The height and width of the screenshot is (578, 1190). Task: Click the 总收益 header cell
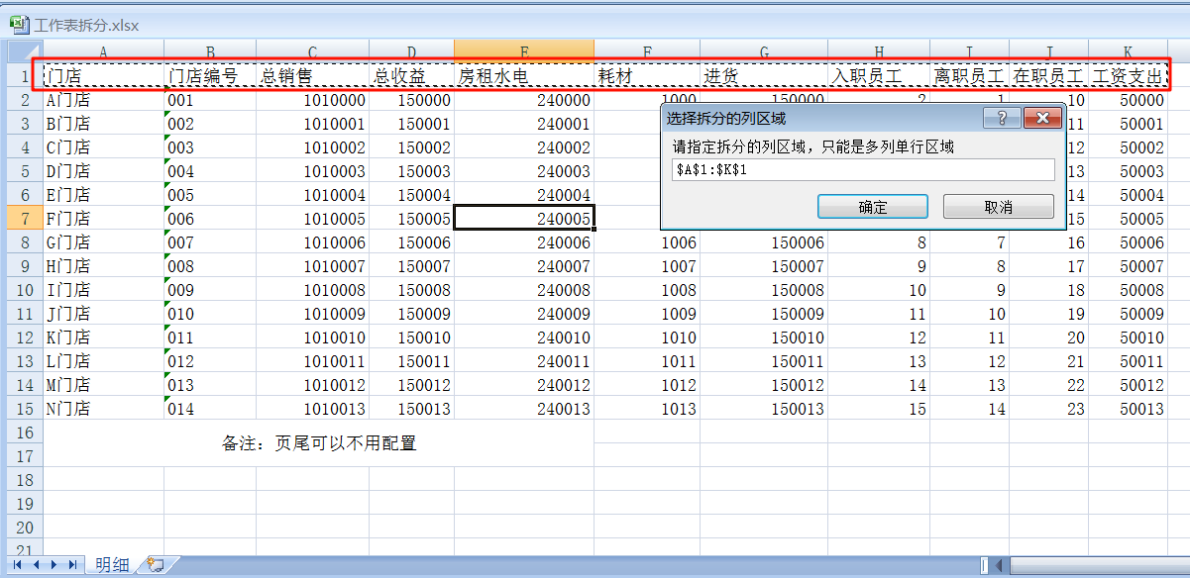click(411, 76)
